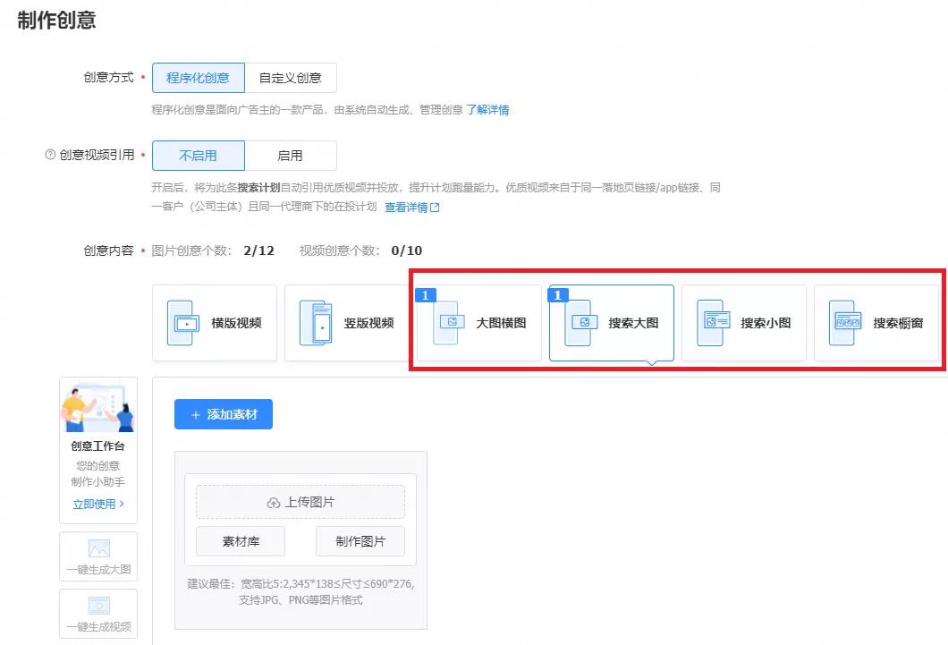Screen dimensions: 948x645
Task: Open 了解详情 link
Action: [x=487, y=110]
